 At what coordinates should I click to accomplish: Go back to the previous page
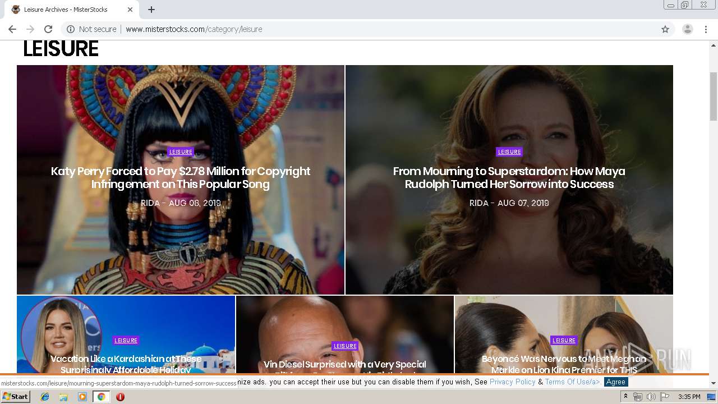[12, 29]
